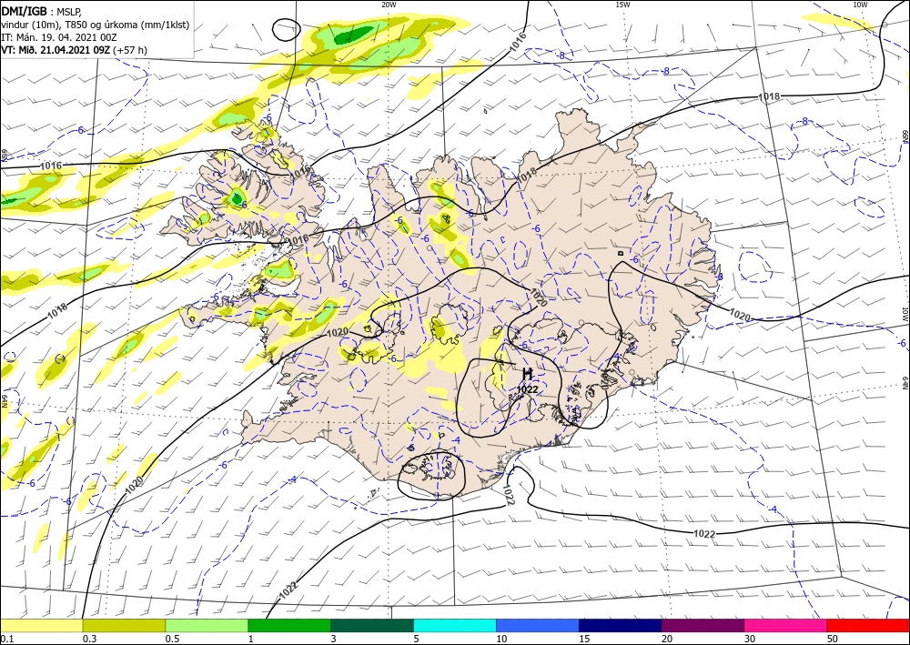The image size is (910, 645).
Task: Click the legend value '5'
Action: [x=417, y=639]
